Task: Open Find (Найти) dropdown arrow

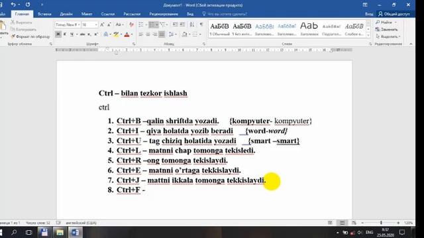Action: point(396,22)
